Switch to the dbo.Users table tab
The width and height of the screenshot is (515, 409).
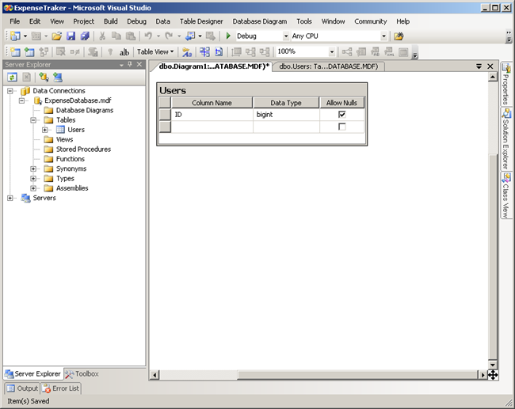[329, 66]
